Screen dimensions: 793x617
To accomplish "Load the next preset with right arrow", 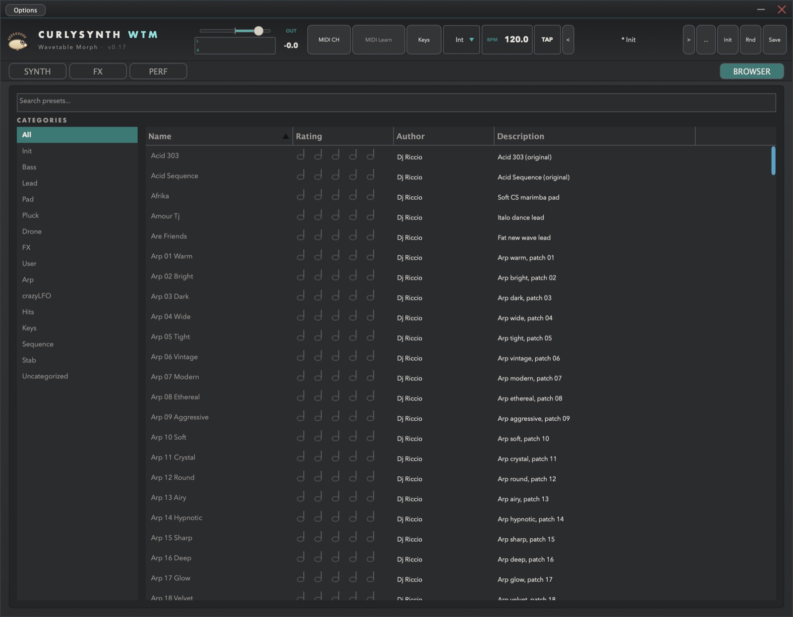I will (688, 40).
